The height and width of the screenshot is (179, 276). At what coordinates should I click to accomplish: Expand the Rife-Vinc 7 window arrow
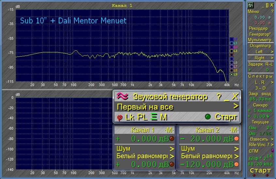[x=272, y=145]
